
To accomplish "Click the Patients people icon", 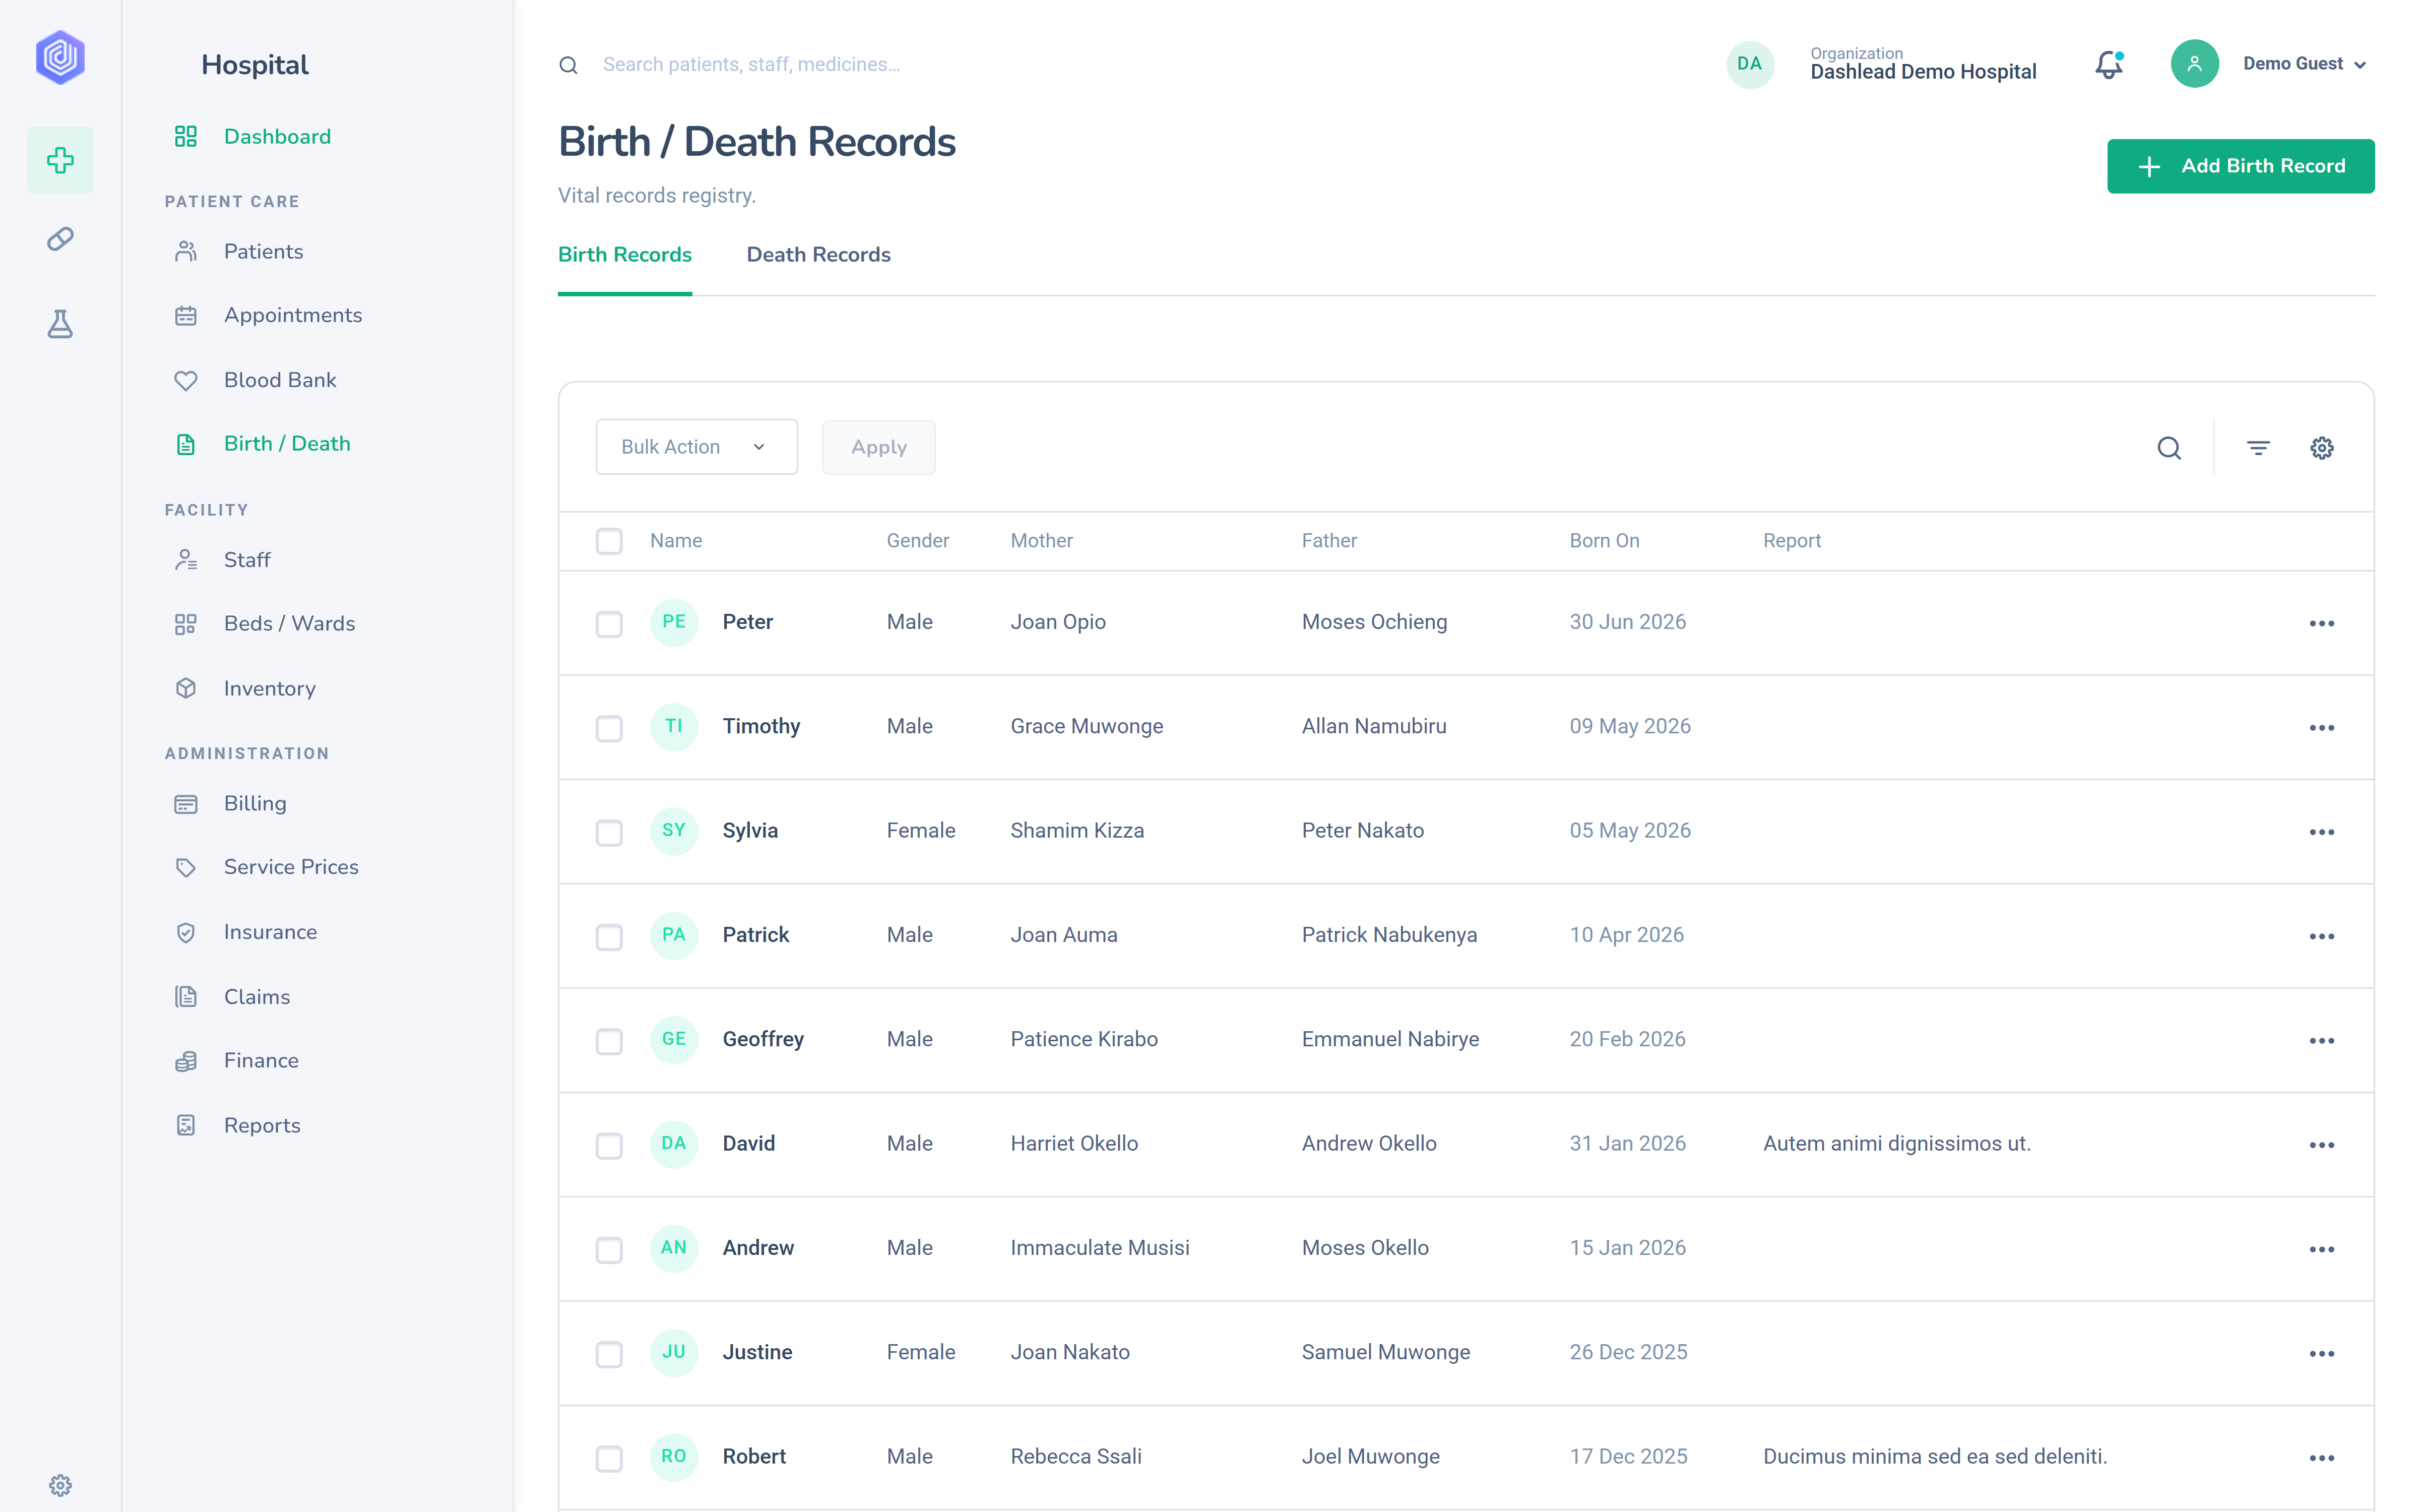I will (x=186, y=251).
